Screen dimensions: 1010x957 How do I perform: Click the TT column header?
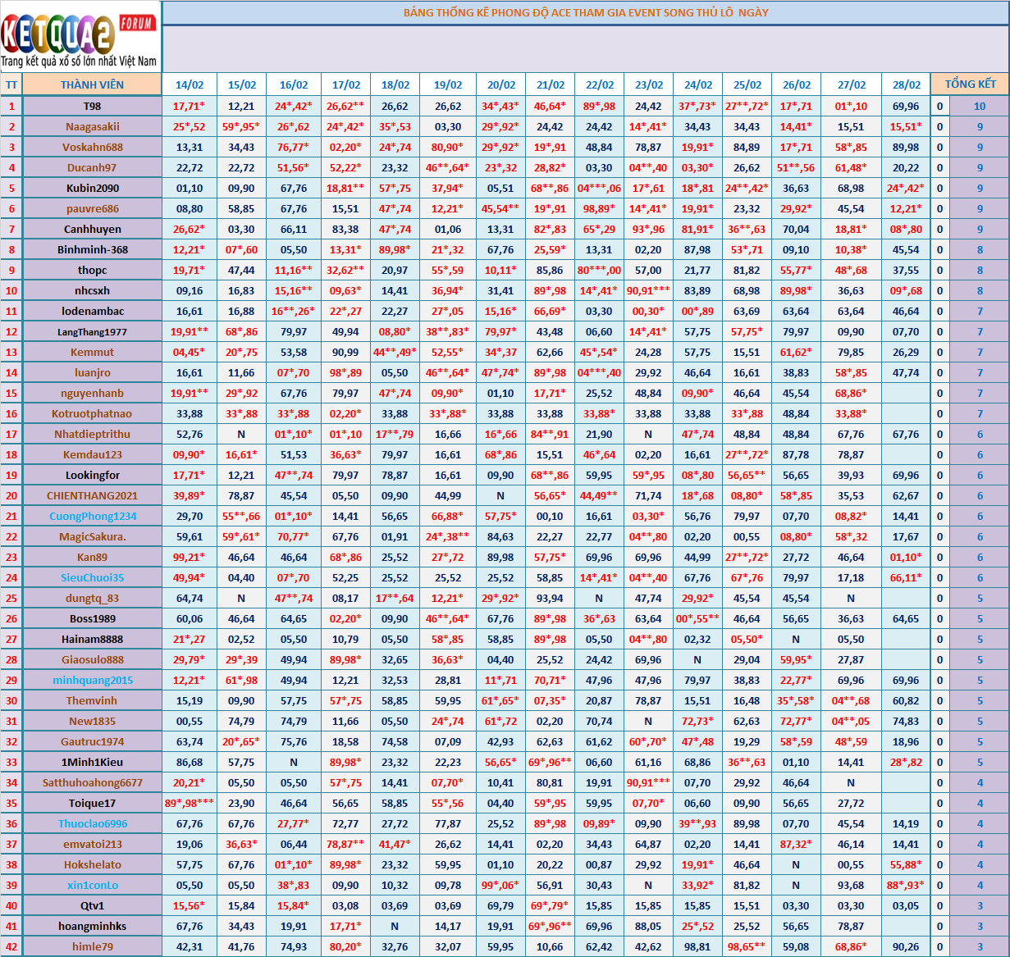tap(11, 84)
